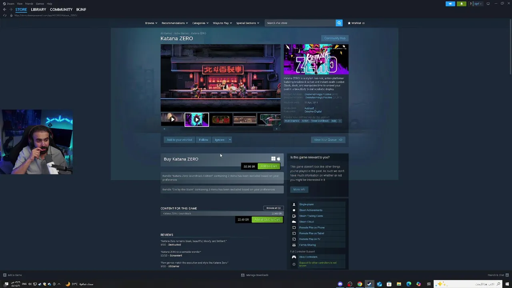Screen dimensions: 512x288
Task: Reload the store page
Action: pos(5,15)
